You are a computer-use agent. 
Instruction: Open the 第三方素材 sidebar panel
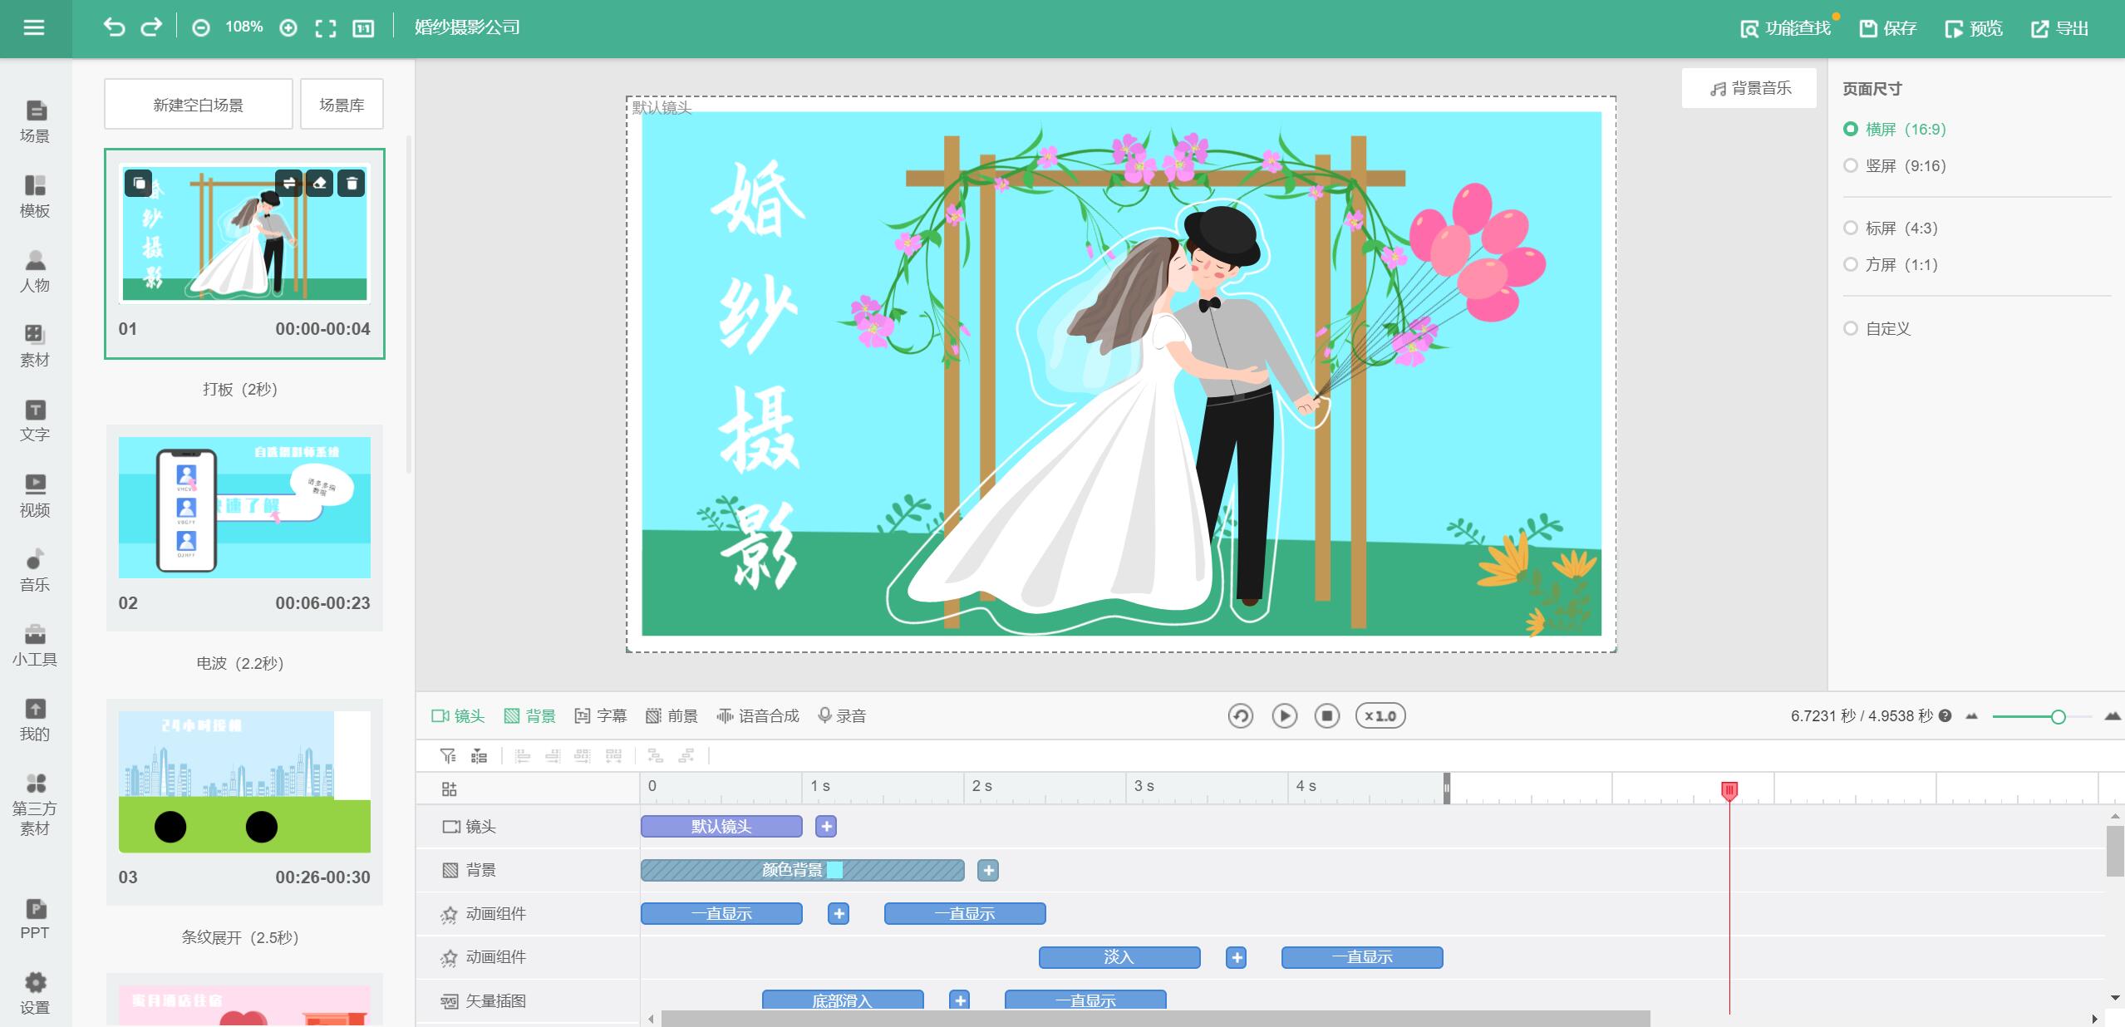tap(35, 805)
